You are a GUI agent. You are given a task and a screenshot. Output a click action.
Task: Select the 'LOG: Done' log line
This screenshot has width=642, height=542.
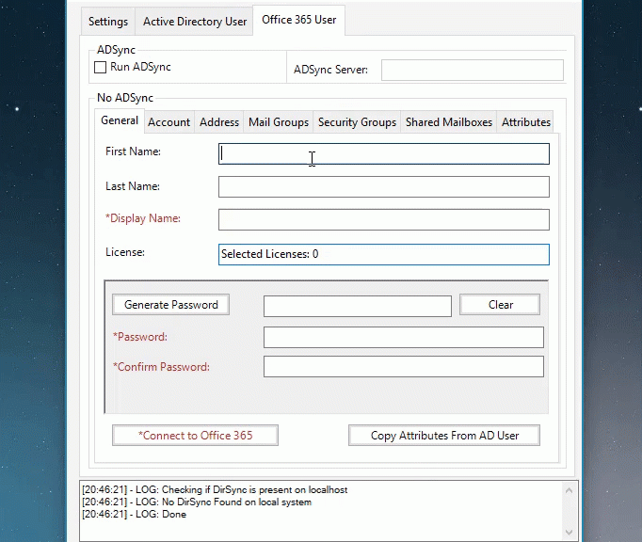[x=134, y=514]
